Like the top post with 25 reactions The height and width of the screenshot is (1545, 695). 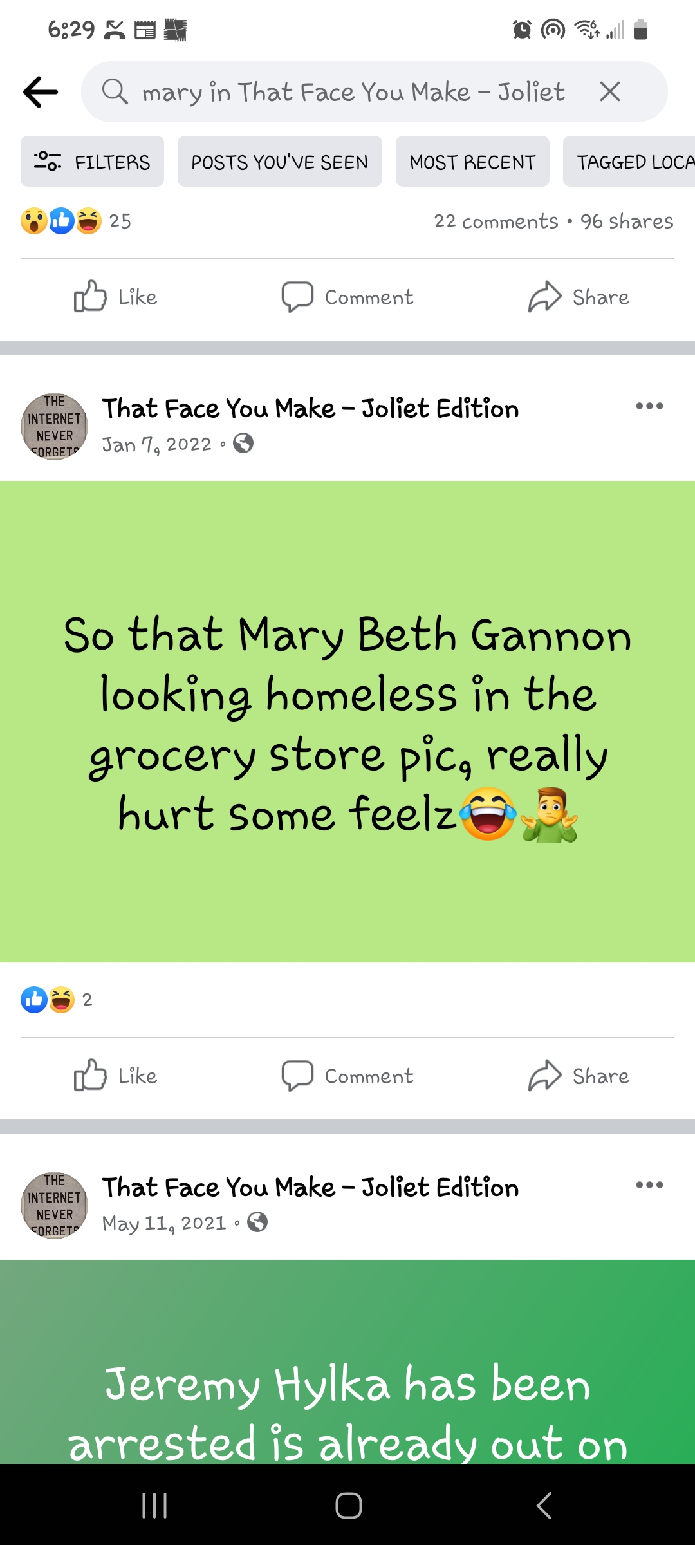116,297
